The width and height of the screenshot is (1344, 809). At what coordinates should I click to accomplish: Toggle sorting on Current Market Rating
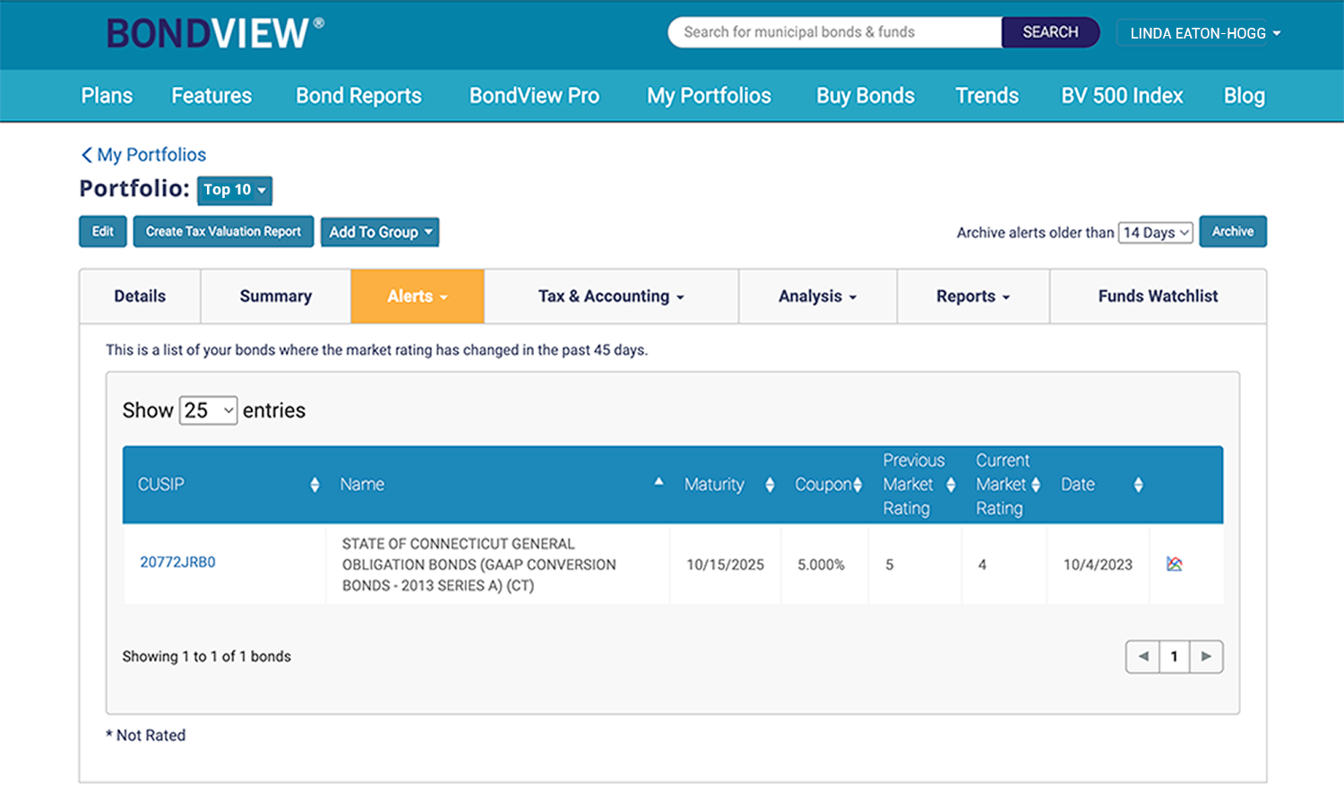point(1037,484)
